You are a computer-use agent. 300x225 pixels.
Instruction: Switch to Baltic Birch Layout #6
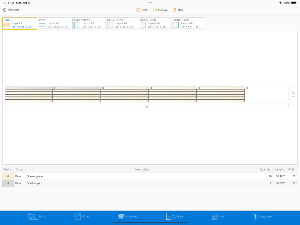pyautogui.click(x=187, y=23)
